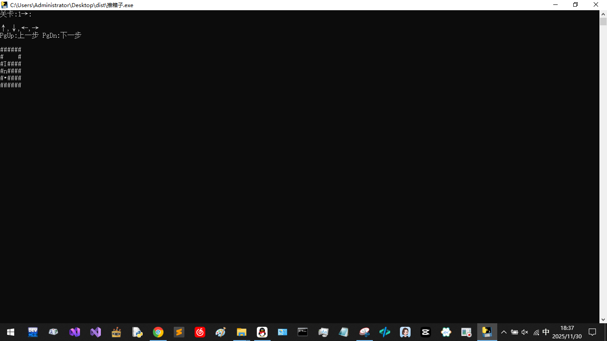This screenshot has height=341, width=607.
Task: Expand the hidden system tray icons chevron
Action: [504, 332]
